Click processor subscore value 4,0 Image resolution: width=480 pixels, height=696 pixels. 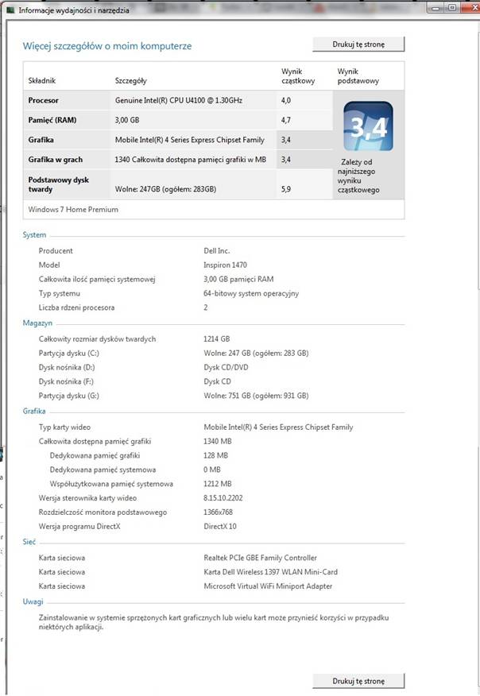(285, 100)
